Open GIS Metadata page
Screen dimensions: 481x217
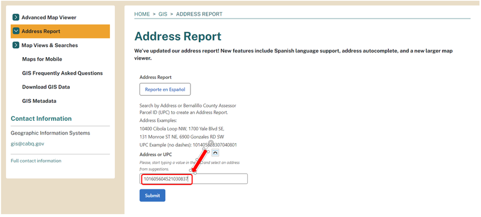[39, 101]
